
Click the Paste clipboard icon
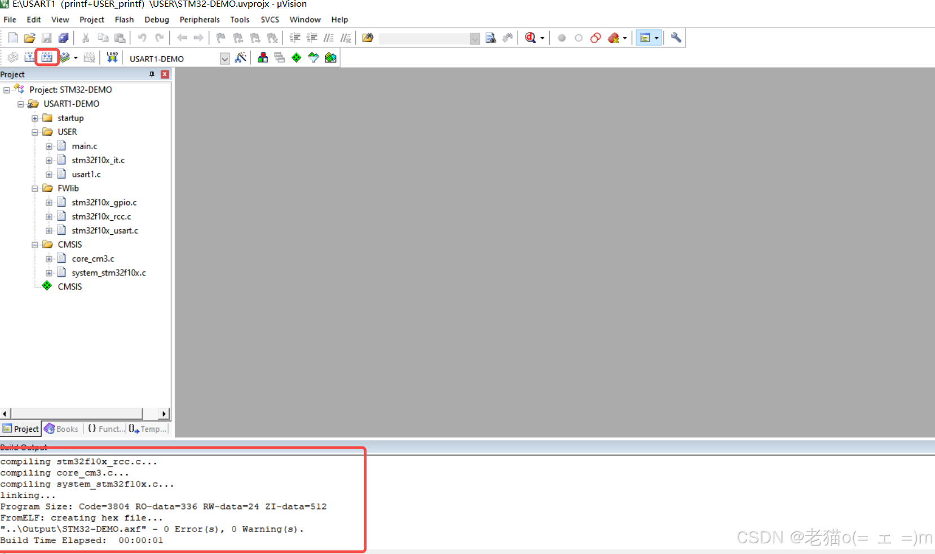(x=120, y=38)
